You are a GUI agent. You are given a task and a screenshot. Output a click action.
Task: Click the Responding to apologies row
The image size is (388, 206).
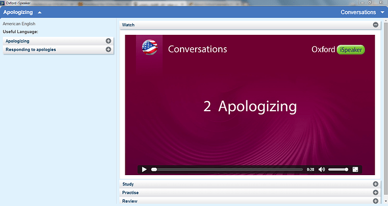coord(58,49)
